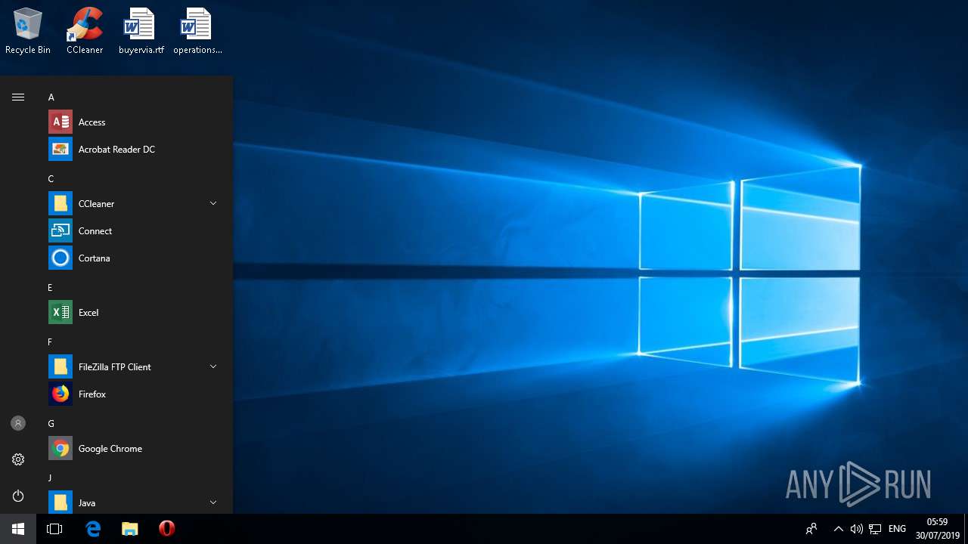Expand the FileZilla FTP Client chevron
Screen dimensions: 968x544
(x=213, y=366)
